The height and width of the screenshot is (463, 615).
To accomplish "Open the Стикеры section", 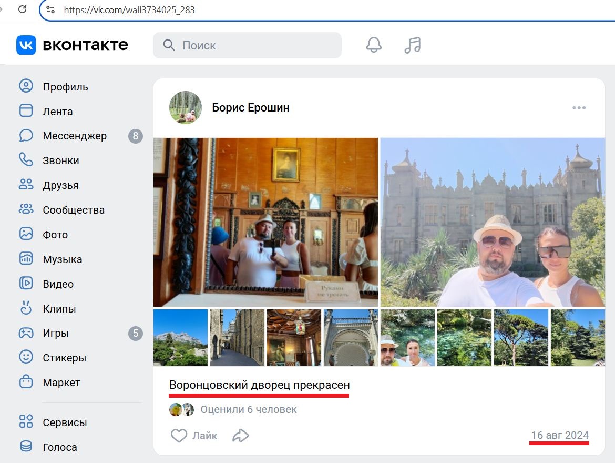I will pyautogui.click(x=65, y=358).
